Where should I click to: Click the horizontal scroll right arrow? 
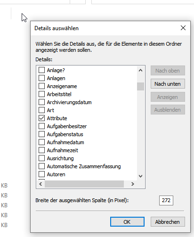(x=133, y=184)
